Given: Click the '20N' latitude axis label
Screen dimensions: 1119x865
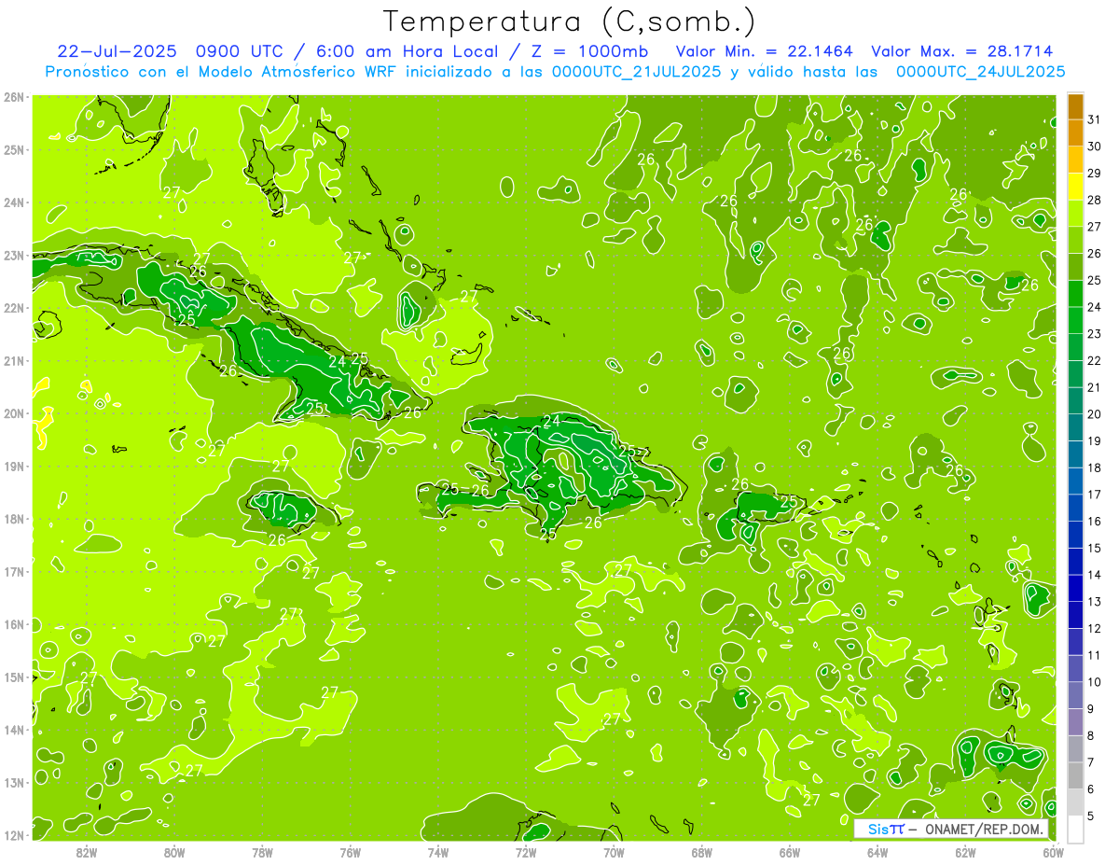Looking at the screenshot, I should (14, 413).
